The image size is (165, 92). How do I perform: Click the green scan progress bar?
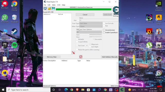coord(84,9)
